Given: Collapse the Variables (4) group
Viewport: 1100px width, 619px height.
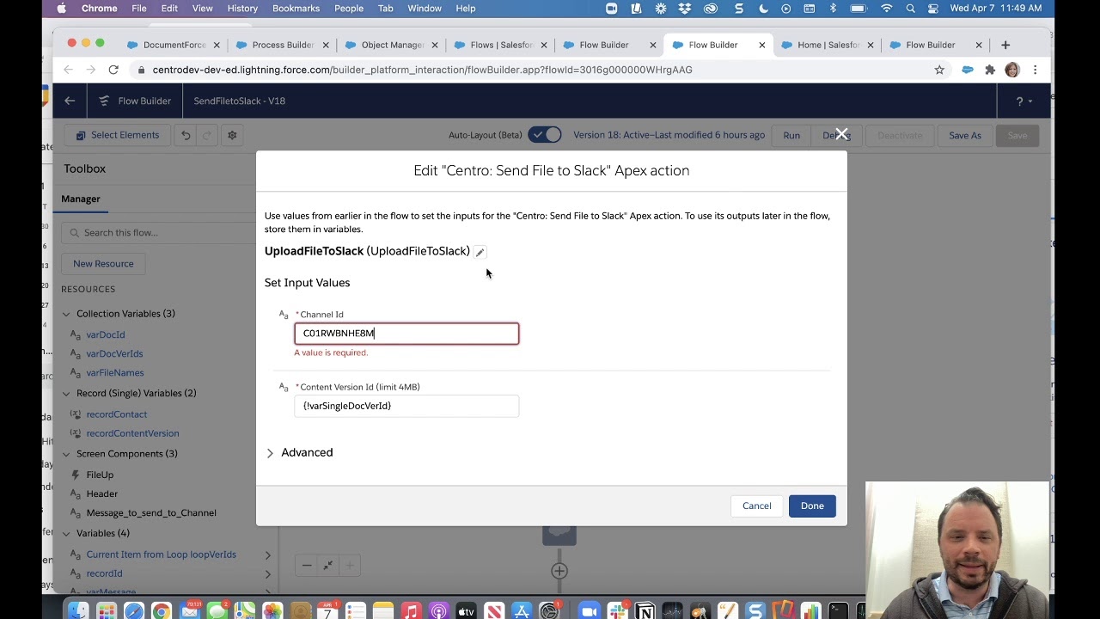Looking at the screenshot, I should click(x=66, y=534).
